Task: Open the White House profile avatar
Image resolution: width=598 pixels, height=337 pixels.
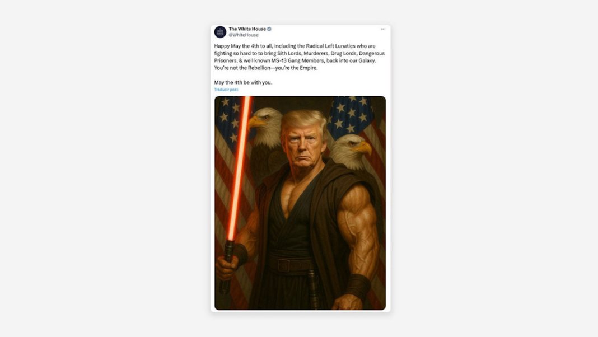Action: [220, 32]
